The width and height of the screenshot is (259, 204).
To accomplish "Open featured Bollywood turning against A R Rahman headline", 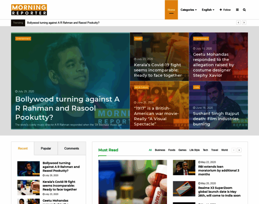I will pos(67,108).
